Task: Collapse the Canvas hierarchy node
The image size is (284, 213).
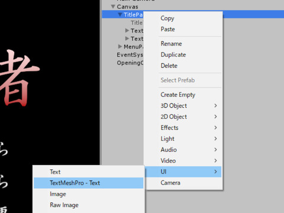Action: click(x=113, y=7)
